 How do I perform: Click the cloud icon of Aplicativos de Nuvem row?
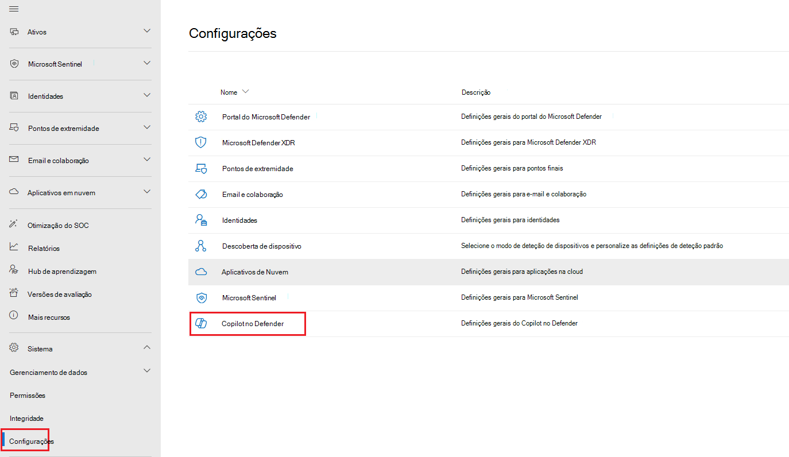click(x=201, y=272)
